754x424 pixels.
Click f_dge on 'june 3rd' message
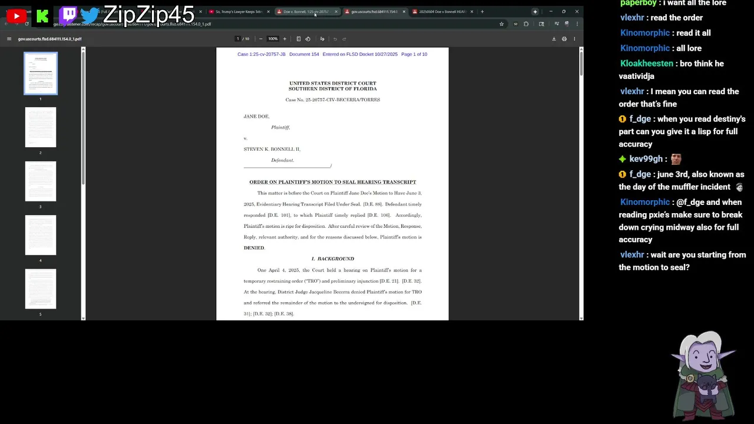640,174
